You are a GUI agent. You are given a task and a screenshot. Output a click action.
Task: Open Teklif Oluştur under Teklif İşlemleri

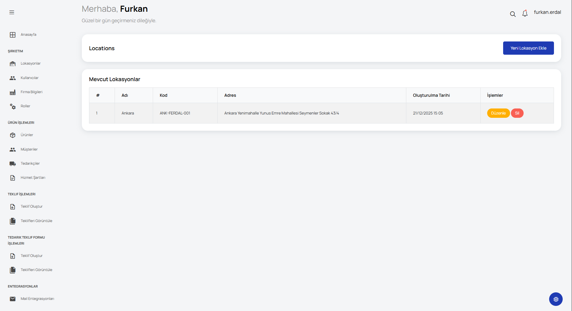tap(32, 206)
